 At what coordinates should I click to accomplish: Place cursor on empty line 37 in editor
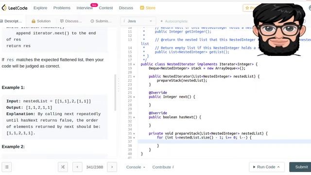(224, 141)
